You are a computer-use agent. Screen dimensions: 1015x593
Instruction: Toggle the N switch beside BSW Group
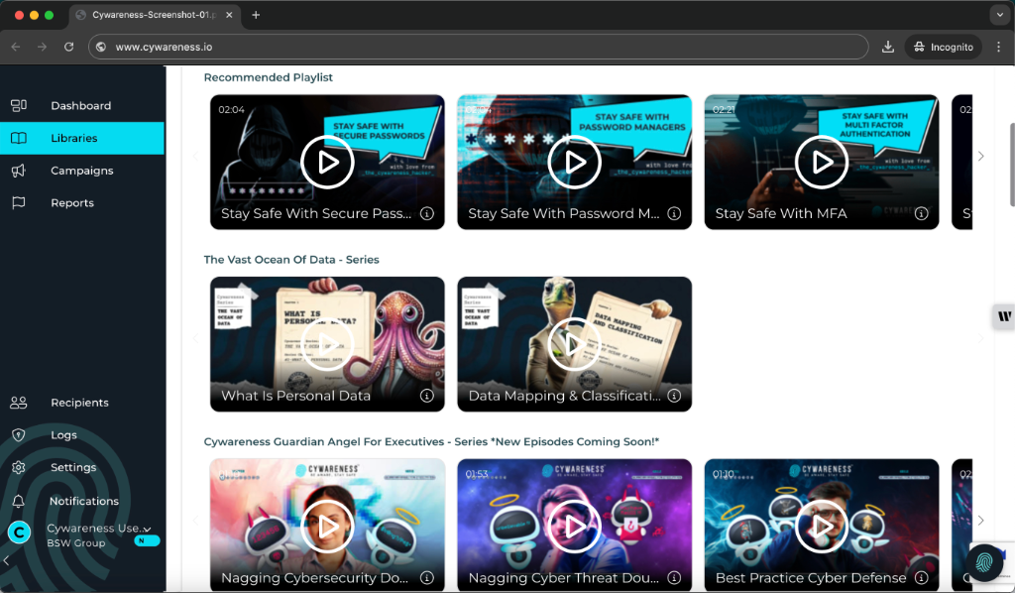pyautogui.click(x=147, y=541)
